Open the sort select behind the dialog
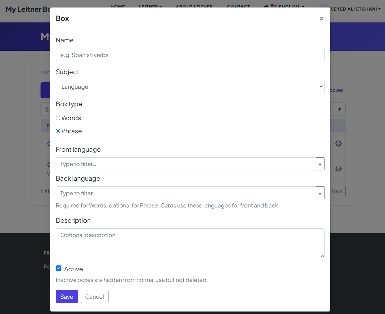The height and width of the screenshot is (314, 385). [x=339, y=109]
